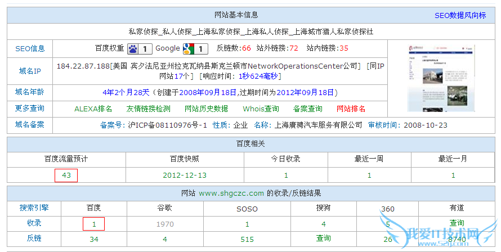501x252 pixels.
Task: Click Google 反链 count 4
Action: point(165,239)
